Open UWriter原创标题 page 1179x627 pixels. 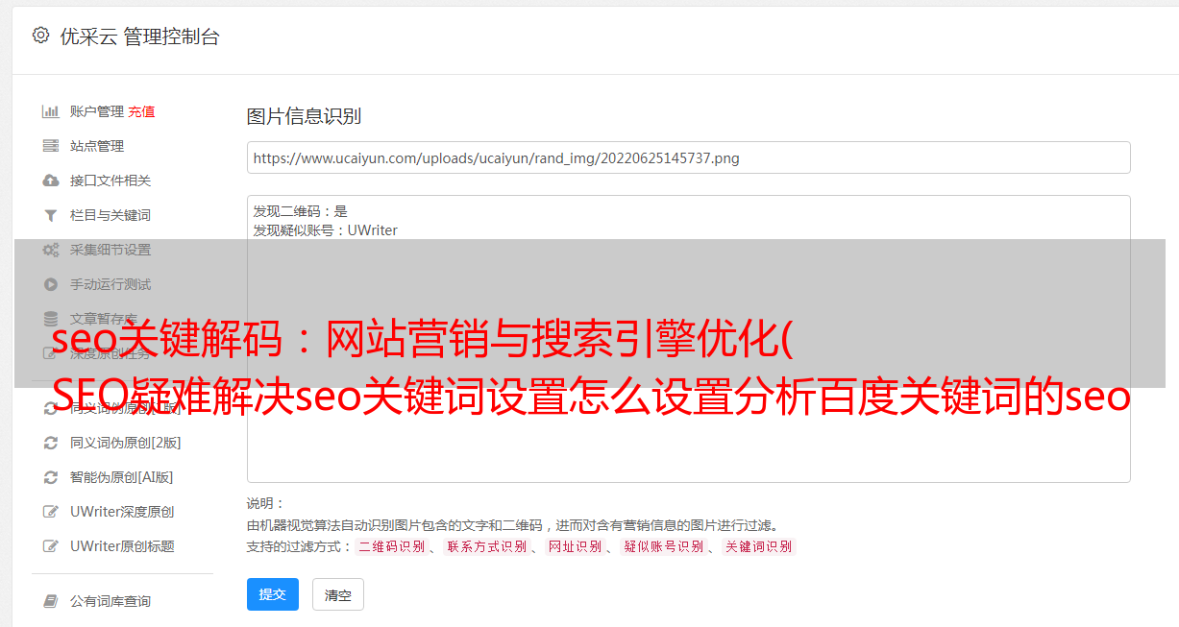(x=122, y=546)
